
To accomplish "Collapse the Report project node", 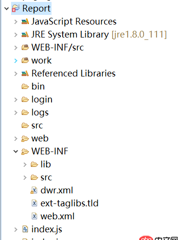I will [x=6, y=9].
